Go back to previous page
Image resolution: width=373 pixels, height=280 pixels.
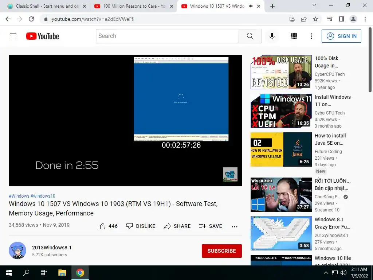tap(8, 19)
